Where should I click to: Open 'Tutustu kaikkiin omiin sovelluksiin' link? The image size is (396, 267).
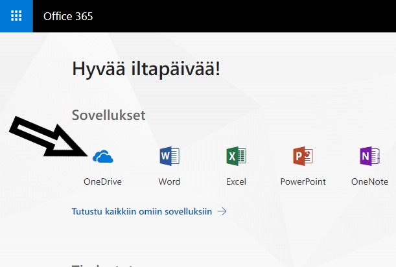142,211
